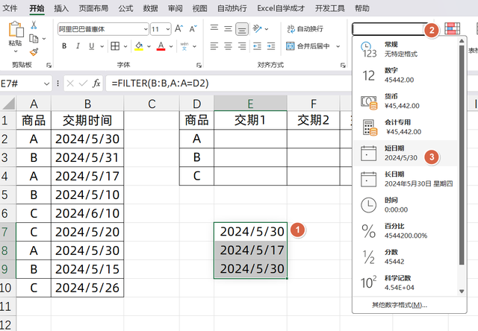This screenshot has width=478, height=331.
Task: Click the Format Painter brush icon
Action: (x=34, y=52)
